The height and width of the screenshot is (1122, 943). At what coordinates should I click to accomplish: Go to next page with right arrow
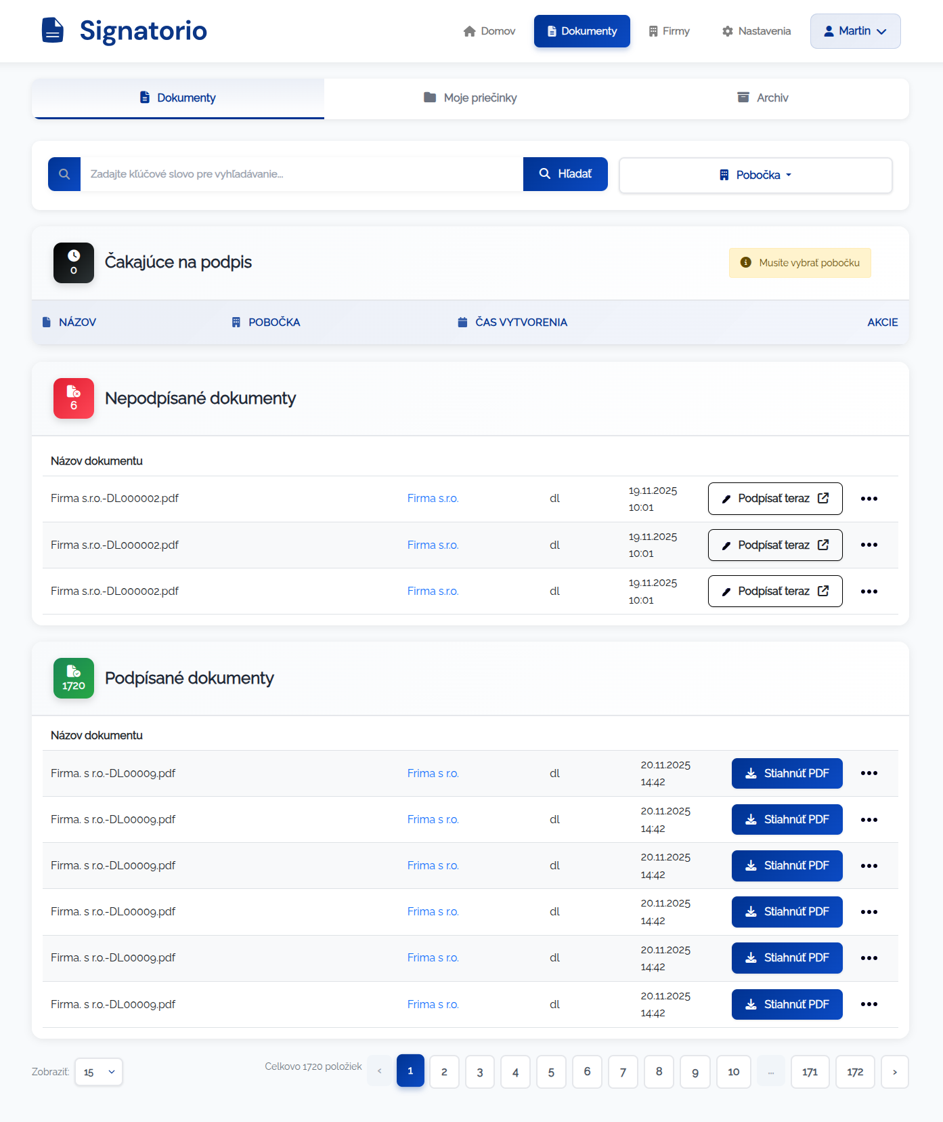[x=895, y=1072]
